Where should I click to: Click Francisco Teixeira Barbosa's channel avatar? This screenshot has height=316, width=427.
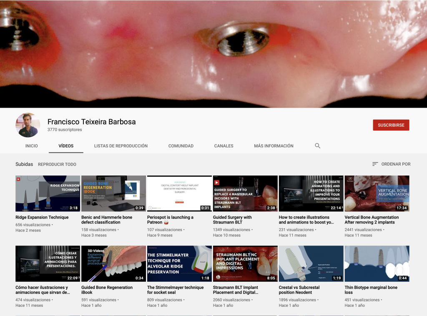[28, 125]
